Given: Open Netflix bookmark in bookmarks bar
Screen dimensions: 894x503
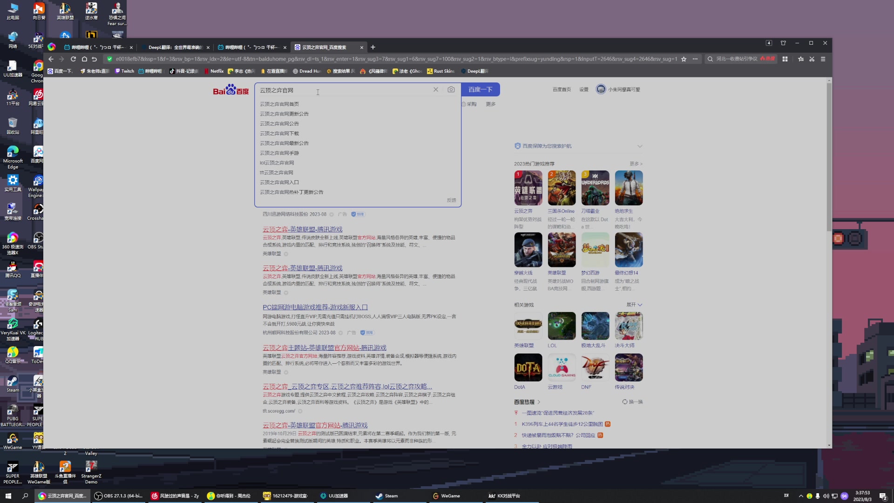Looking at the screenshot, I should [x=214, y=71].
